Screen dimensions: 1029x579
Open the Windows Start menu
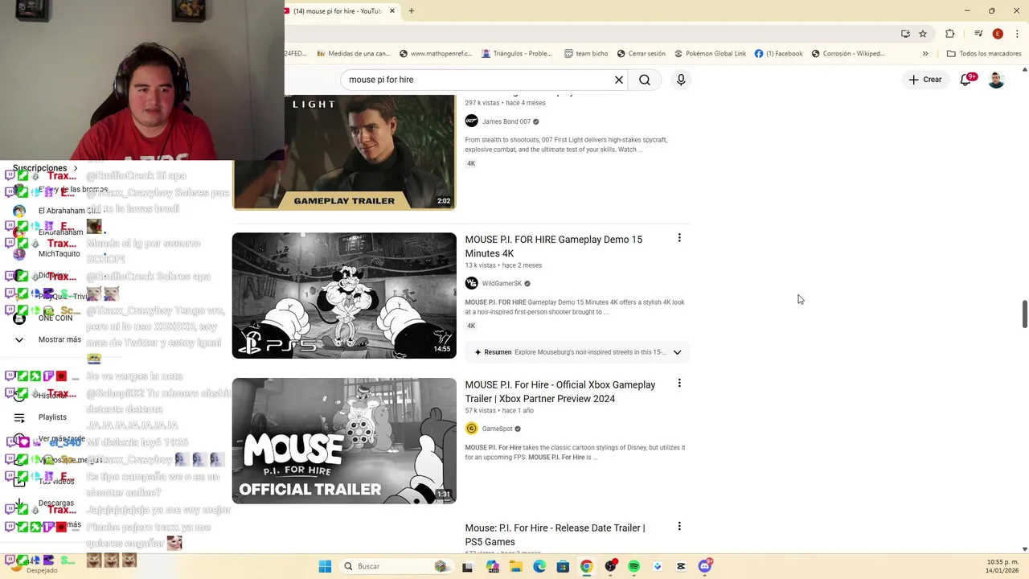(325, 566)
